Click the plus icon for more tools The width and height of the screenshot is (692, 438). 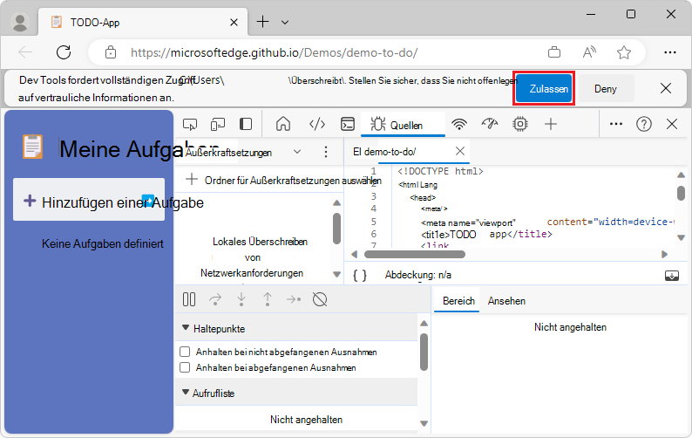tap(550, 124)
